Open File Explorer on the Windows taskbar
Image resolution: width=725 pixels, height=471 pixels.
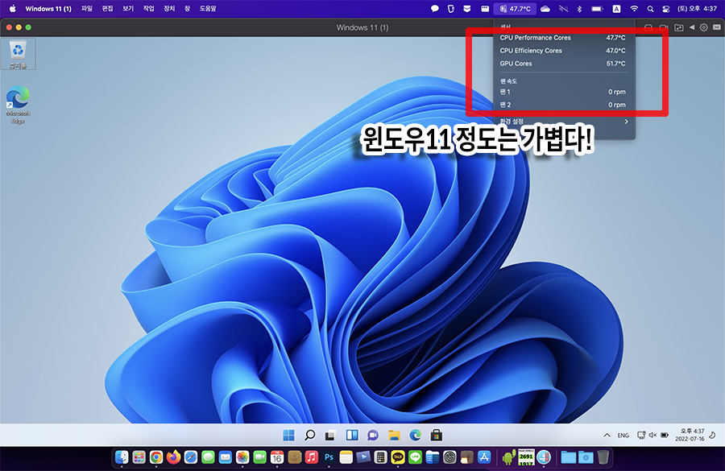[394, 435]
